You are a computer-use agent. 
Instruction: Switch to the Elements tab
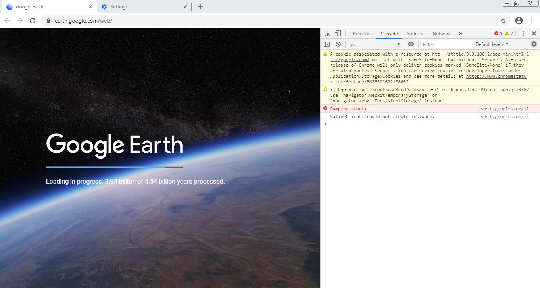362,34
